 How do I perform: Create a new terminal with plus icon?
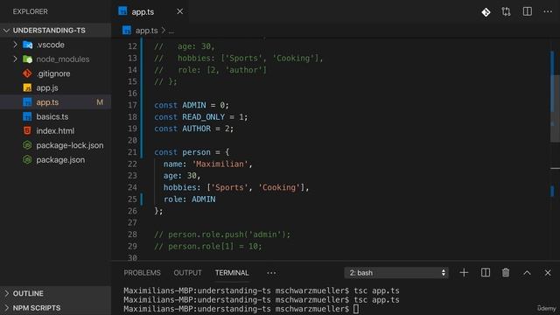point(464,273)
